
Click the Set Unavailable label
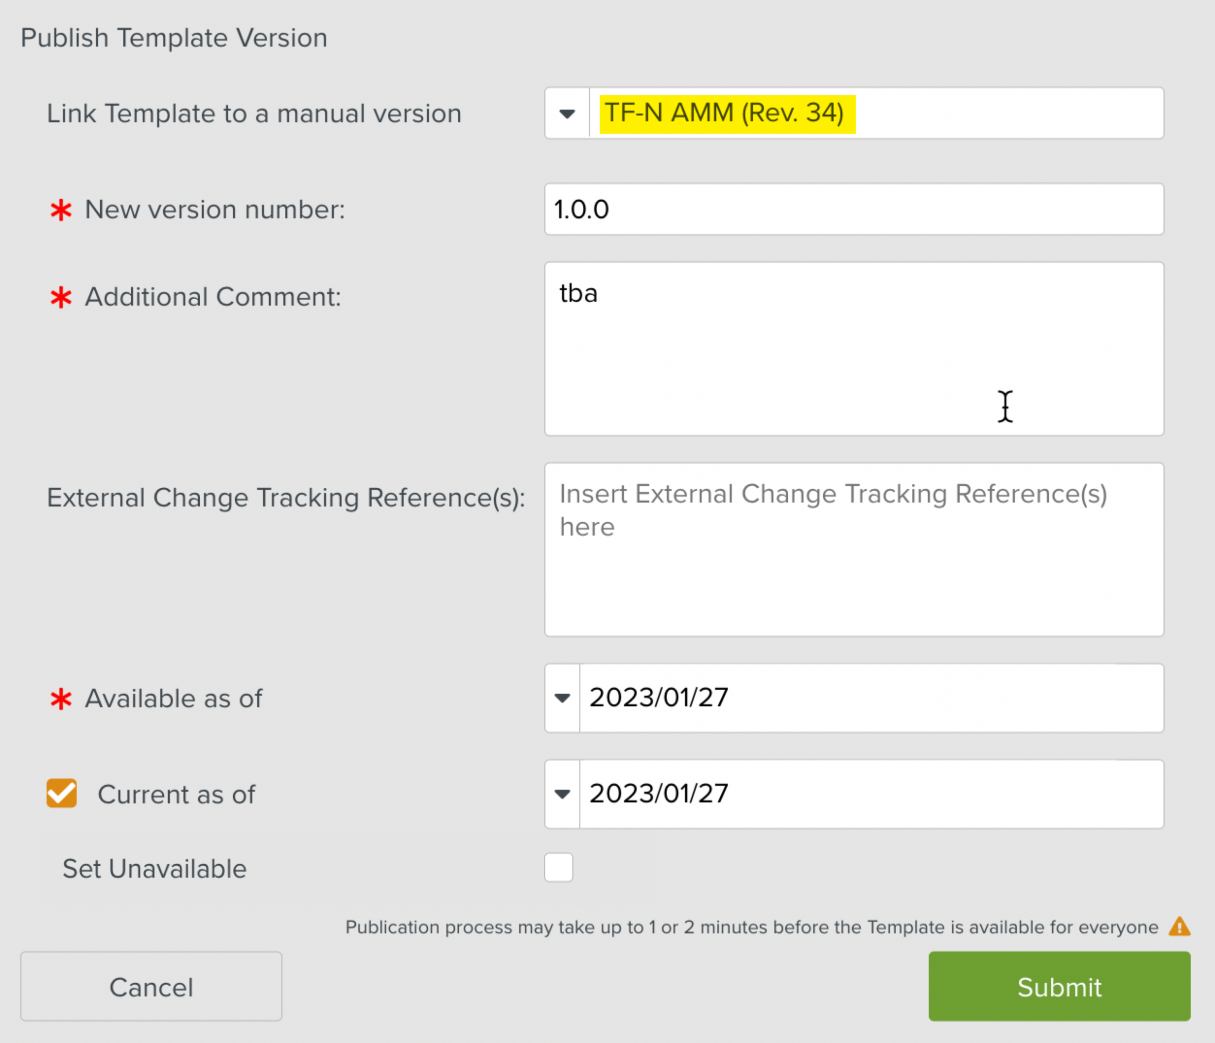tap(155, 868)
